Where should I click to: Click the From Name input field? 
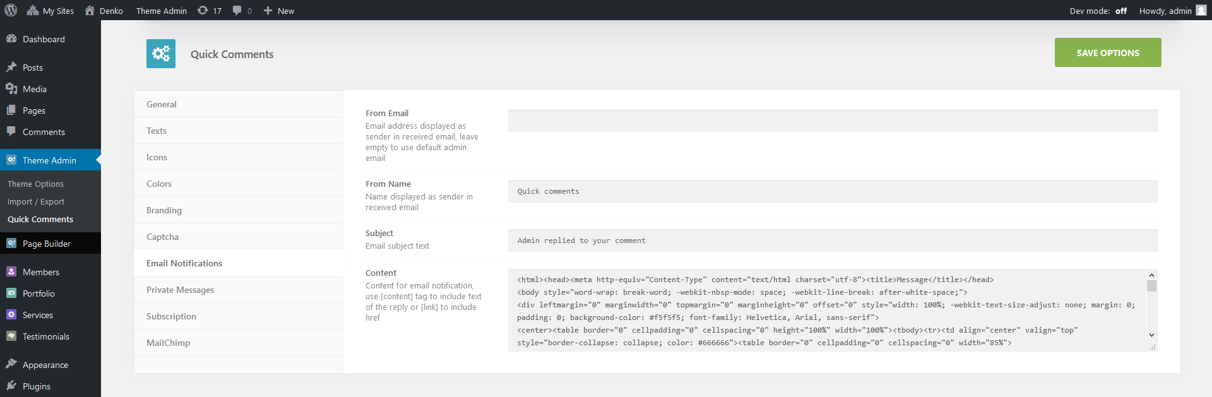point(833,191)
